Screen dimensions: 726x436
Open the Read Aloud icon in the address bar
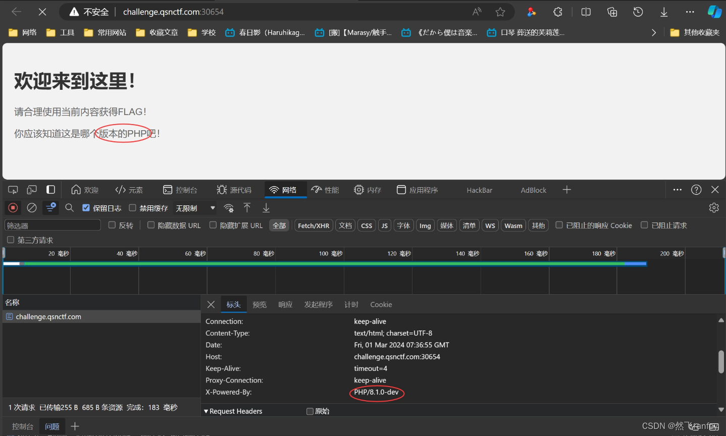477,12
